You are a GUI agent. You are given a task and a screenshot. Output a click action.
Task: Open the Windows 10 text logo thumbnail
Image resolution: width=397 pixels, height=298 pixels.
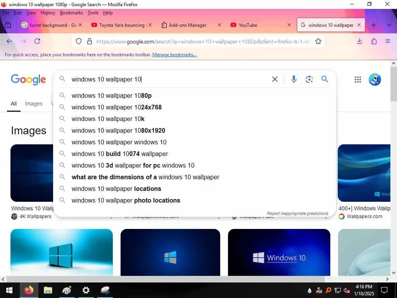(279, 252)
